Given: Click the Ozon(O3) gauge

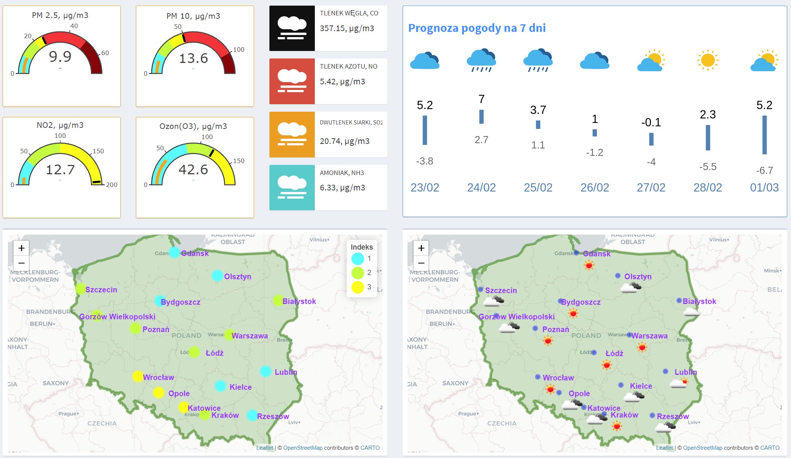Looking at the screenshot, I should pos(193,163).
